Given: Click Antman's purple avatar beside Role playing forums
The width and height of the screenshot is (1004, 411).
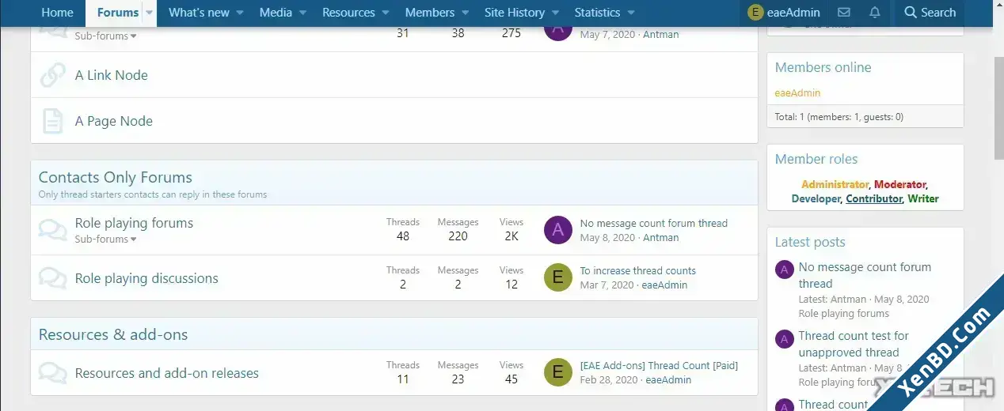Looking at the screenshot, I should click(x=558, y=230).
